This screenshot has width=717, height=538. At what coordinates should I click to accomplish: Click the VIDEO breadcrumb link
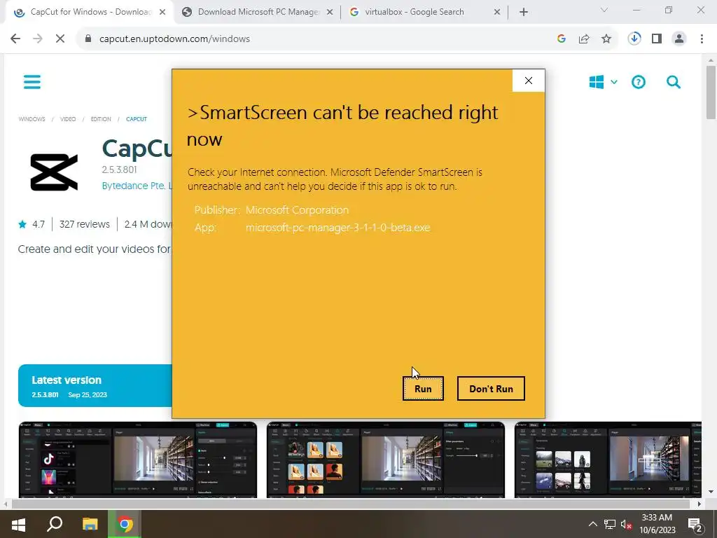tap(68, 119)
